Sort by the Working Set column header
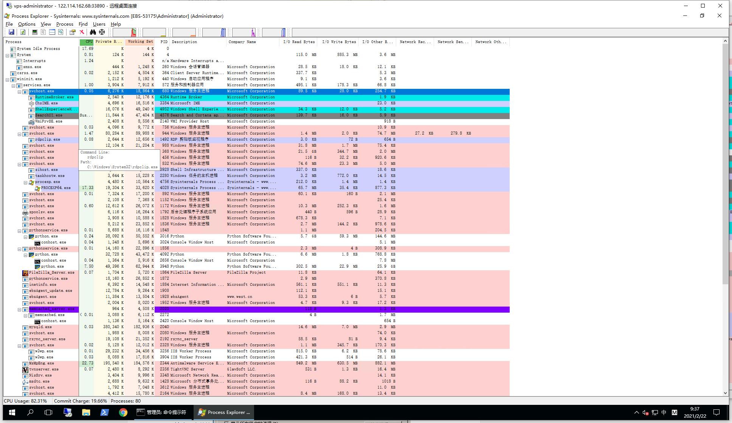Viewport: 732px width, 423px height. (140, 42)
